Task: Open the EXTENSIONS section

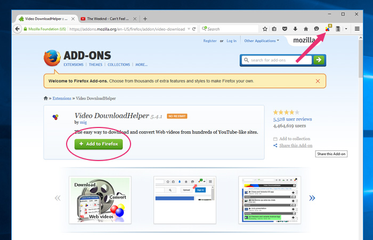Action: [74, 65]
